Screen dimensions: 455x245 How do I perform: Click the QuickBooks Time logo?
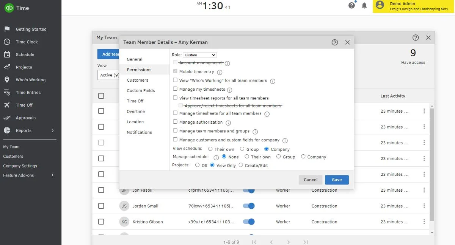point(9,8)
